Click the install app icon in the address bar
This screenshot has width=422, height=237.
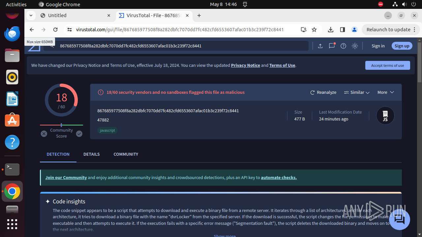(304, 30)
